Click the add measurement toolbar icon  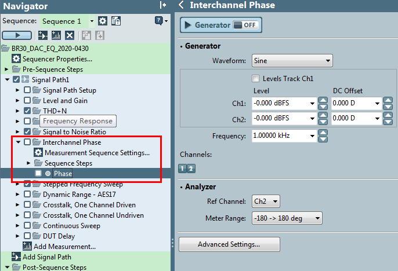pos(56,35)
